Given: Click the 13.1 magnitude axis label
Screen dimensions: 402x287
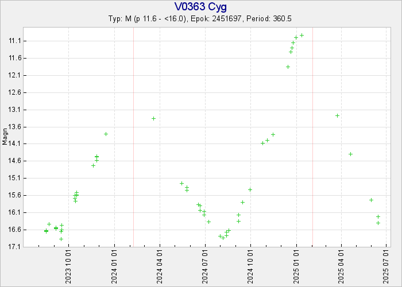Looking at the screenshot, I should click(14, 110).
